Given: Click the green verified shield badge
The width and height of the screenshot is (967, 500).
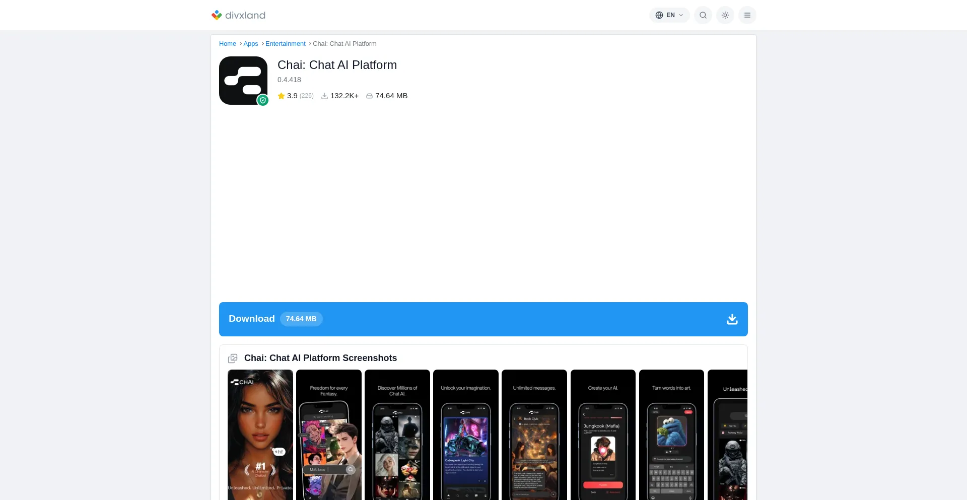Looking at the screenshot, I should coord(262,100).
